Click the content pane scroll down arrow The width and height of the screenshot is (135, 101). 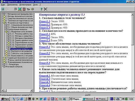[133, 90]
